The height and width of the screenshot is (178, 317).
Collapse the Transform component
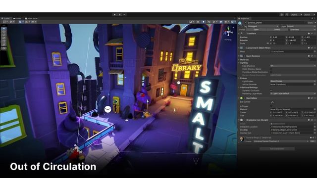click(x=239, y=34)
